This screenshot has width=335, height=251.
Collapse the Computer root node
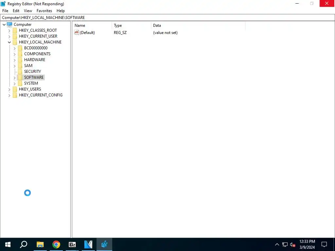point(4,25)
